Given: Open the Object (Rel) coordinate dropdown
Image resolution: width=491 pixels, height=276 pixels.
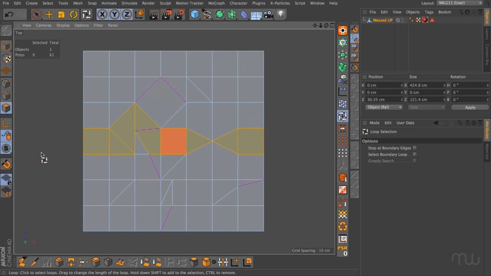Looking at the screenshot, I should 384,107.
